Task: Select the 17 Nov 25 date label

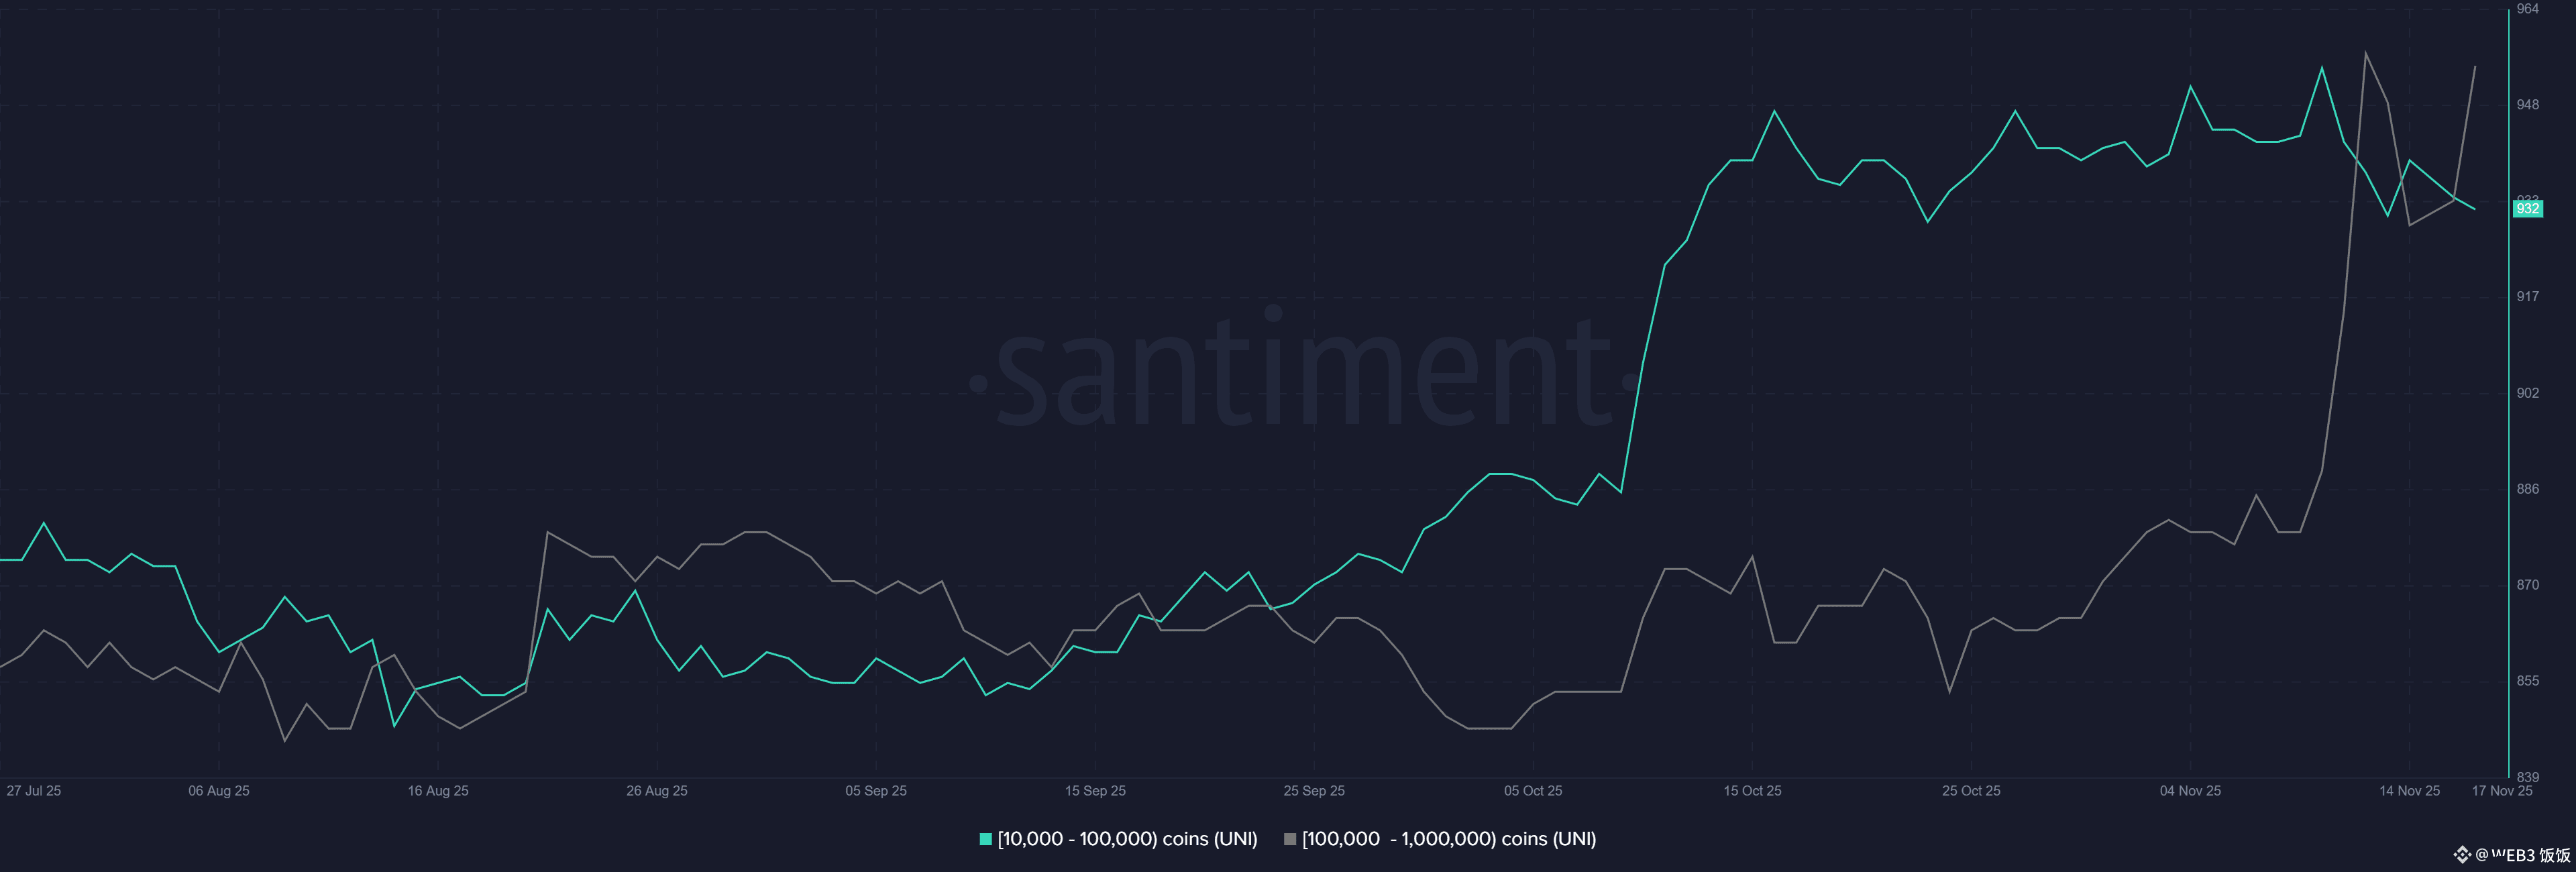Action: pyautogui.click(x=2502, y=791)
